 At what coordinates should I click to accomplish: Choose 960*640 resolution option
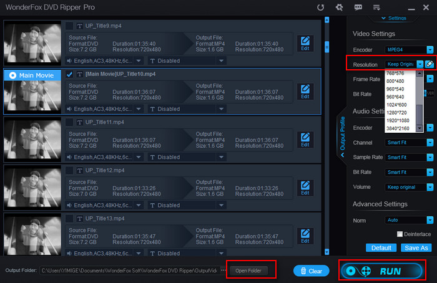[400, 97]
